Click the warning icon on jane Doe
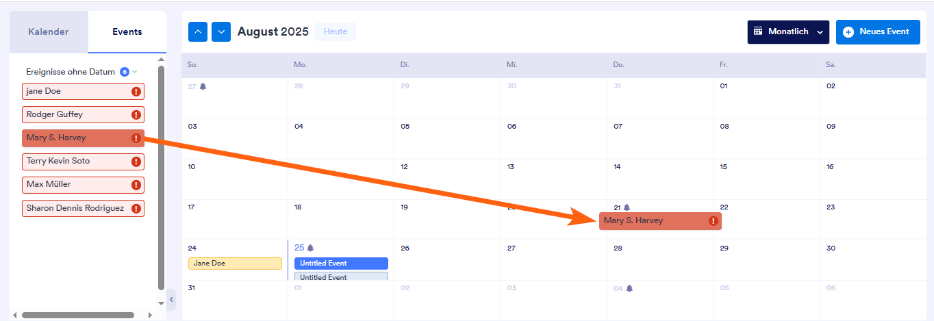Viewport: 934px width, 321px height. click(x=136, y=92)
